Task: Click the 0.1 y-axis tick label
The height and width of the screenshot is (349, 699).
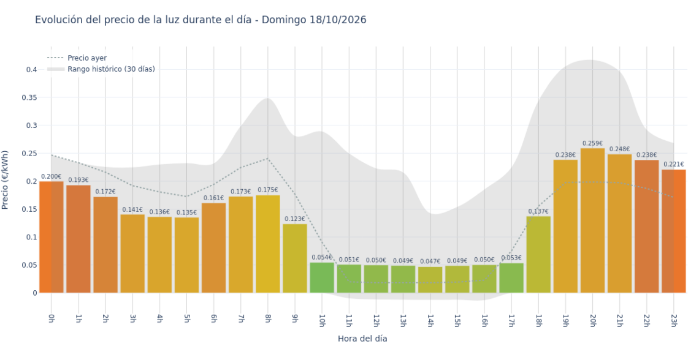Action: [31, 238]
